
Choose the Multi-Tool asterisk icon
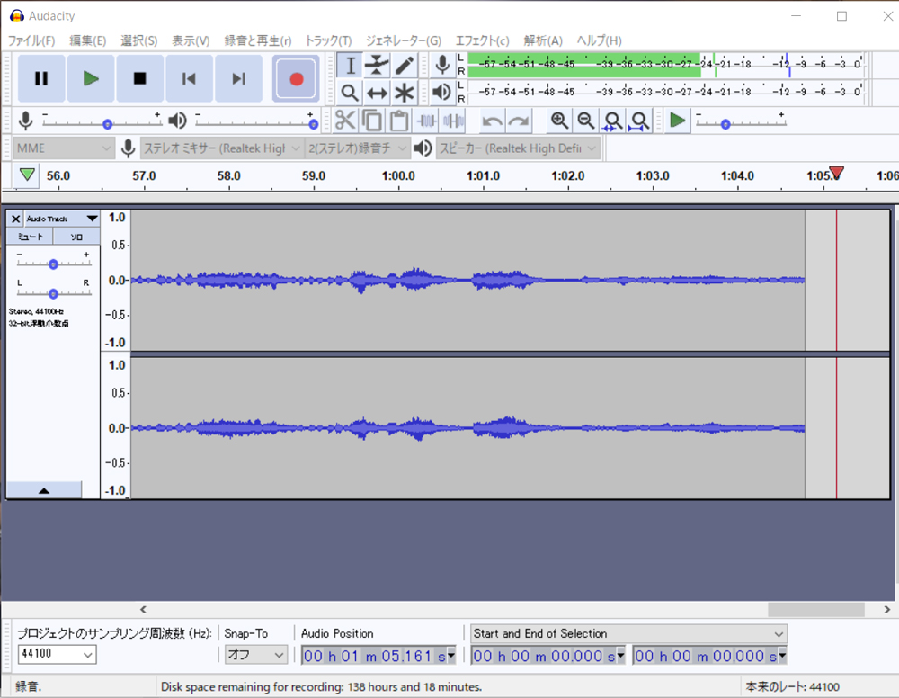coord(405,93)
